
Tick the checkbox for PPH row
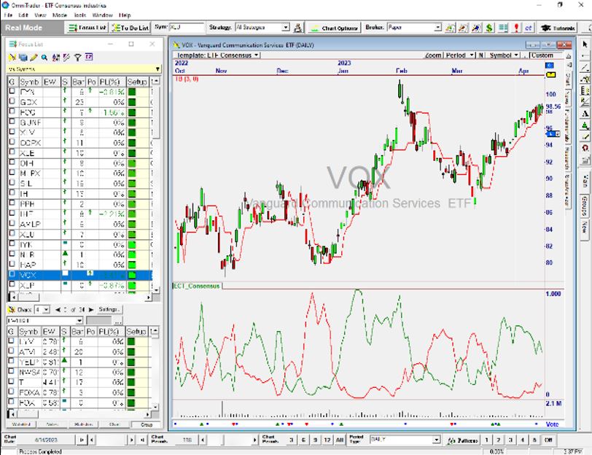pyautogui.click(x=12, y=203)
